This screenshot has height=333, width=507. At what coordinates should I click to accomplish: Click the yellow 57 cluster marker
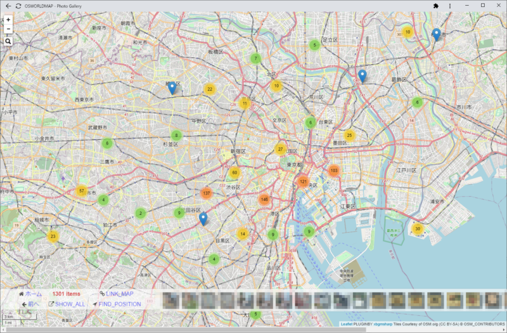82,191
